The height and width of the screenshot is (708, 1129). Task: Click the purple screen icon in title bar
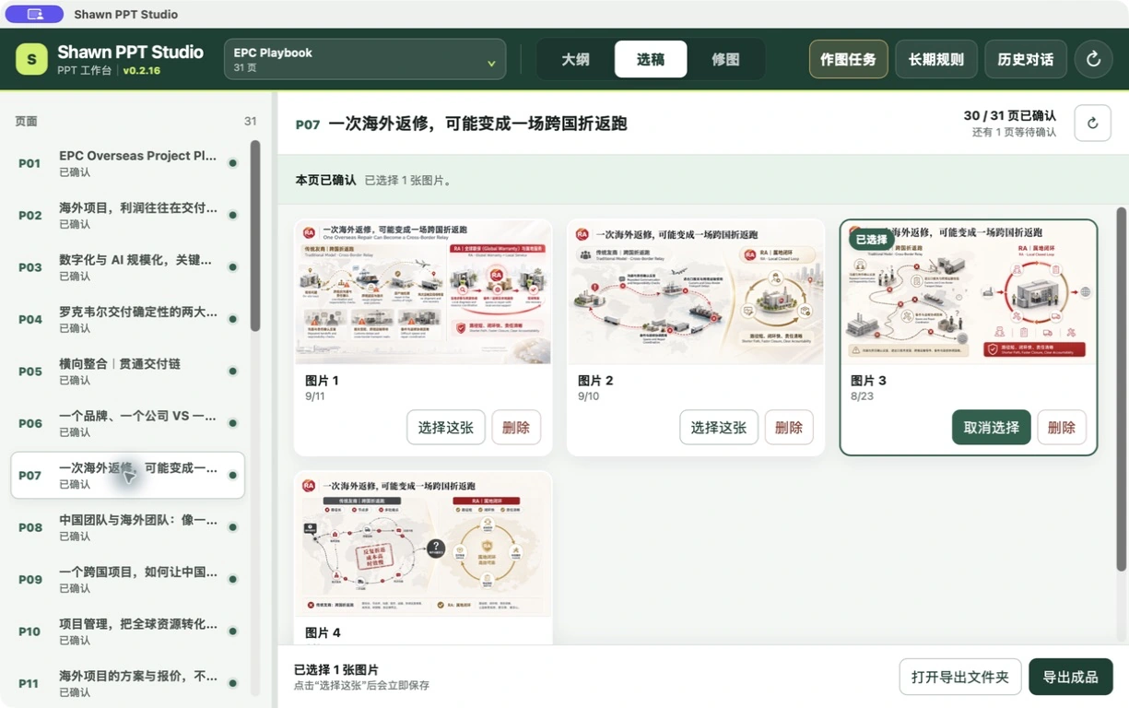click(x=34, y=14)
